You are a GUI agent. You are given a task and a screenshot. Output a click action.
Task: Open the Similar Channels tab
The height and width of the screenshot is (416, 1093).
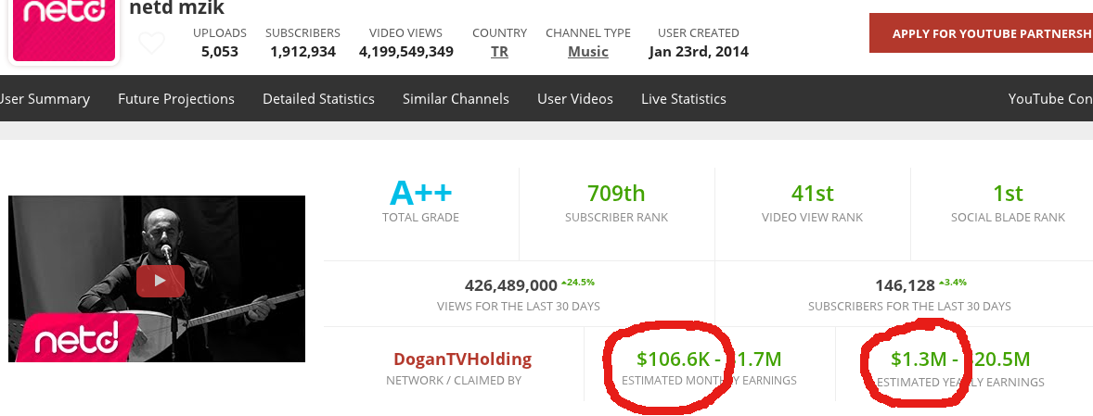pyautogui.click(x=456, y=99)
